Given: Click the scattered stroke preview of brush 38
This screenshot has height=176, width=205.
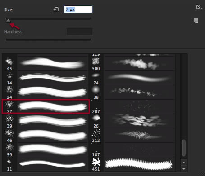Looking at the screenshot, I should (134, 92).
